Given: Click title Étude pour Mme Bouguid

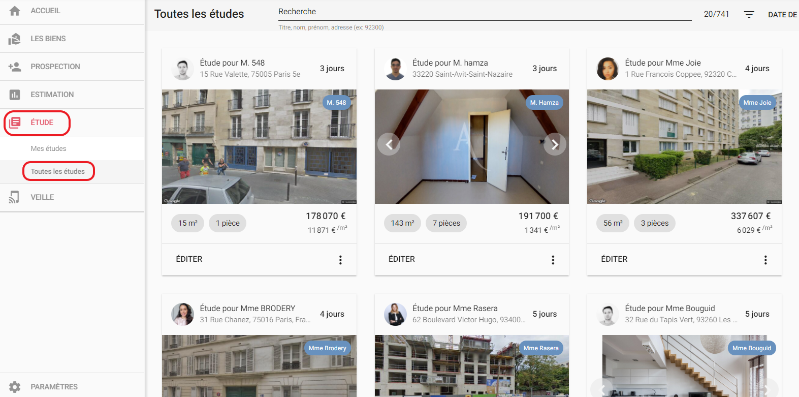Looking at the screenshot, I should (670, 309).
